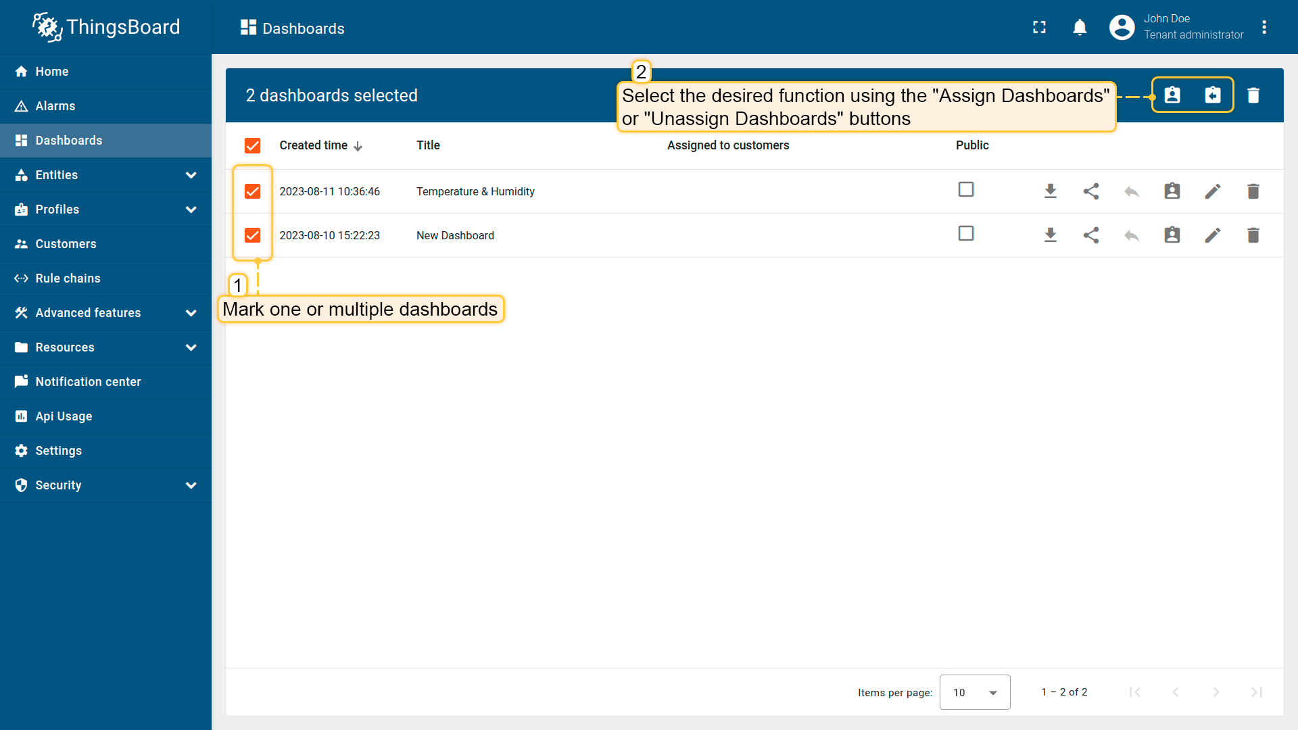
Task: Open the user menu three-dots icon
Action: click(1264, 28)
